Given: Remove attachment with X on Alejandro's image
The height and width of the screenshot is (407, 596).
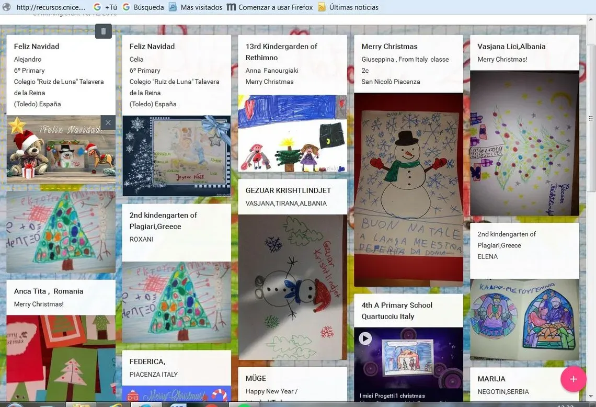Looking at the screenshot, I should [108, 122].
